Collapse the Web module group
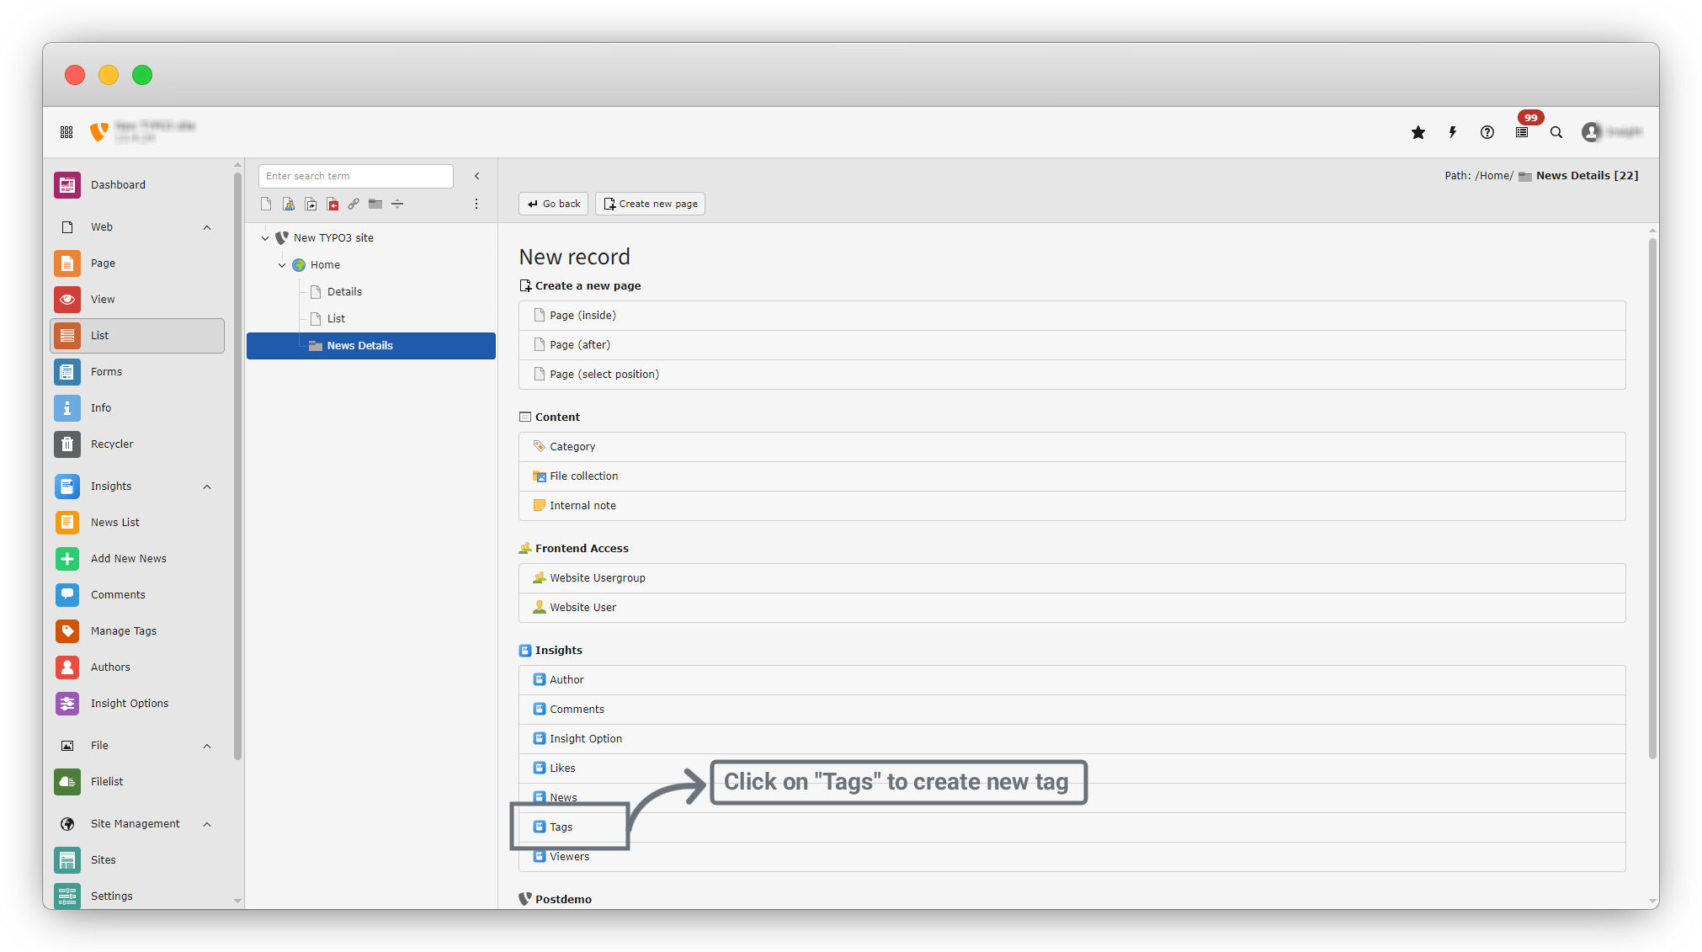The height and width of the screenshot is (952, 1702). pyautogui.click(x=207, y=227)
